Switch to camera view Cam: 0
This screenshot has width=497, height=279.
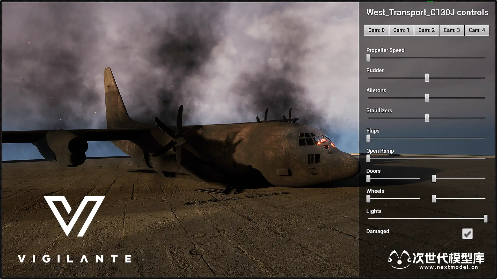376,30
